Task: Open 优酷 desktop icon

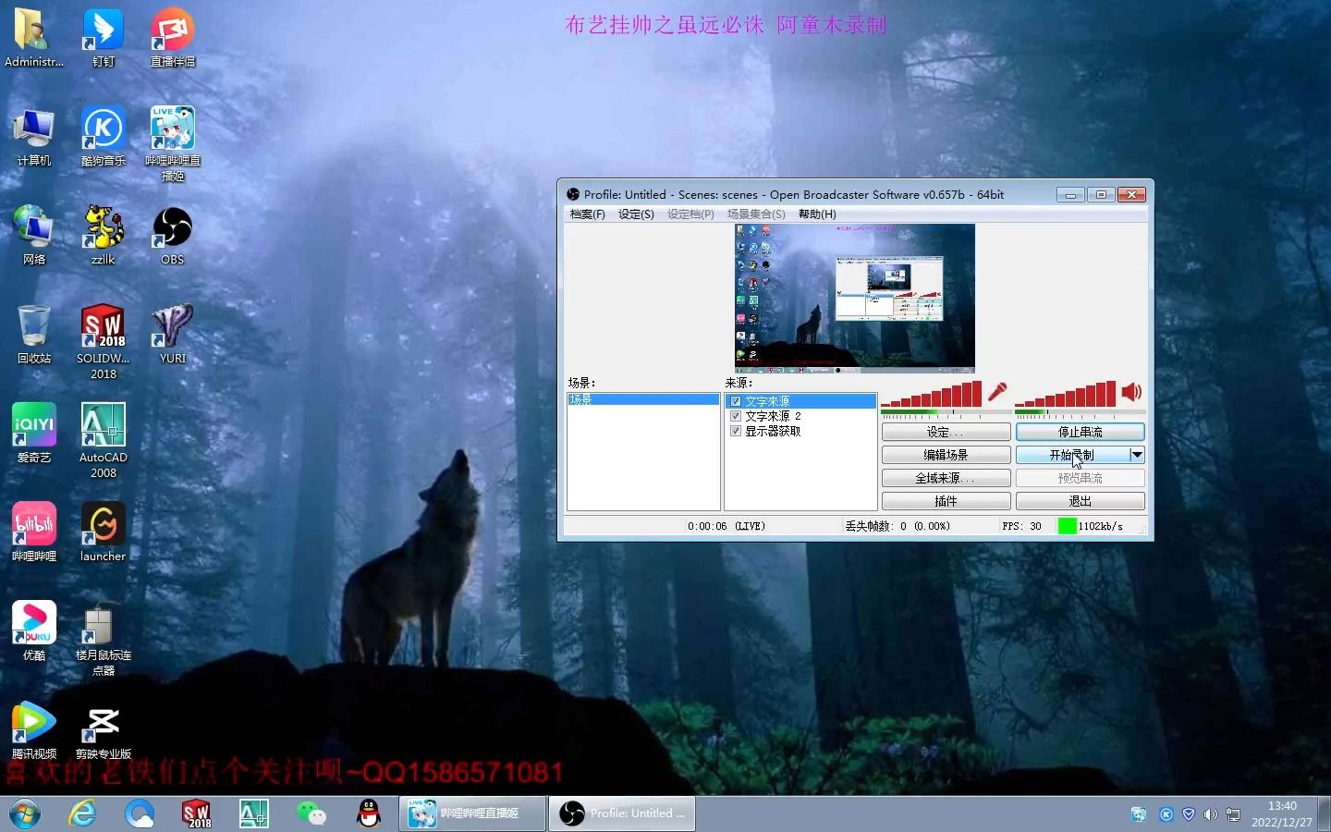Action: [34, 631]
